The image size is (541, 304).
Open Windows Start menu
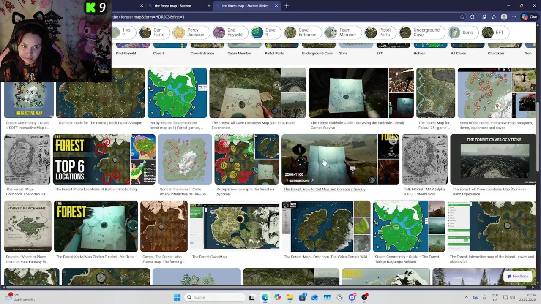click(x=177, y=297)
